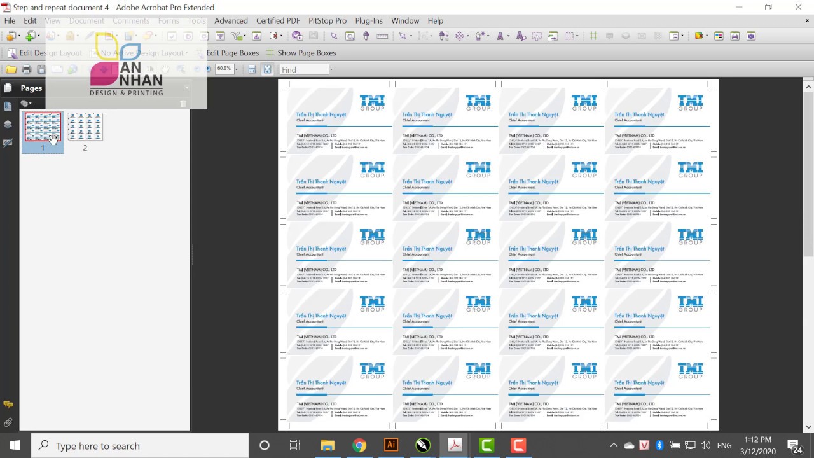This screenshot has width=814, height=458.
Task: Click the PitStop funnel filter icon
Action: [220, 36]
